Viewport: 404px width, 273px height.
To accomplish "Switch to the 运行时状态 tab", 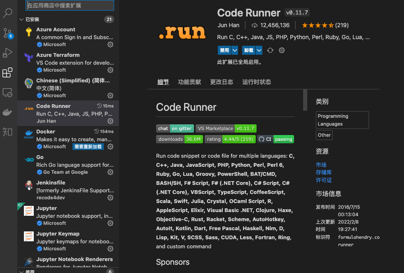I will (257, 82).
